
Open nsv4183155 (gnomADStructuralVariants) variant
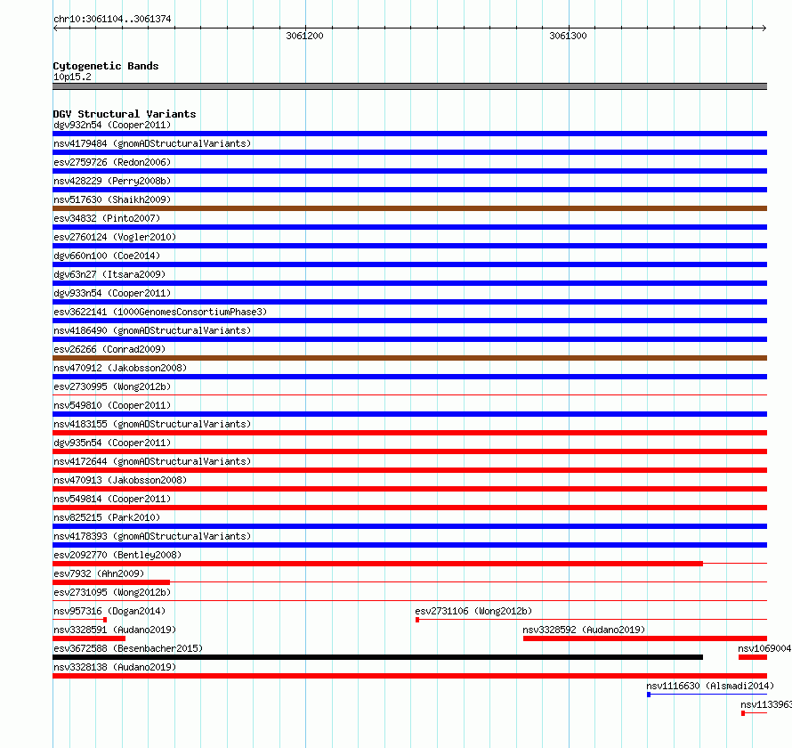(x=152, y=424)
